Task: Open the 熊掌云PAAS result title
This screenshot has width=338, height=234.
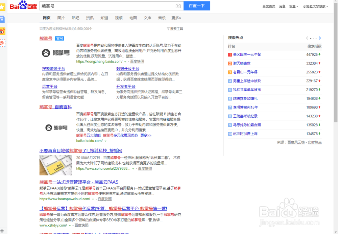Action: pyautogui.click(x=79, y=182)
